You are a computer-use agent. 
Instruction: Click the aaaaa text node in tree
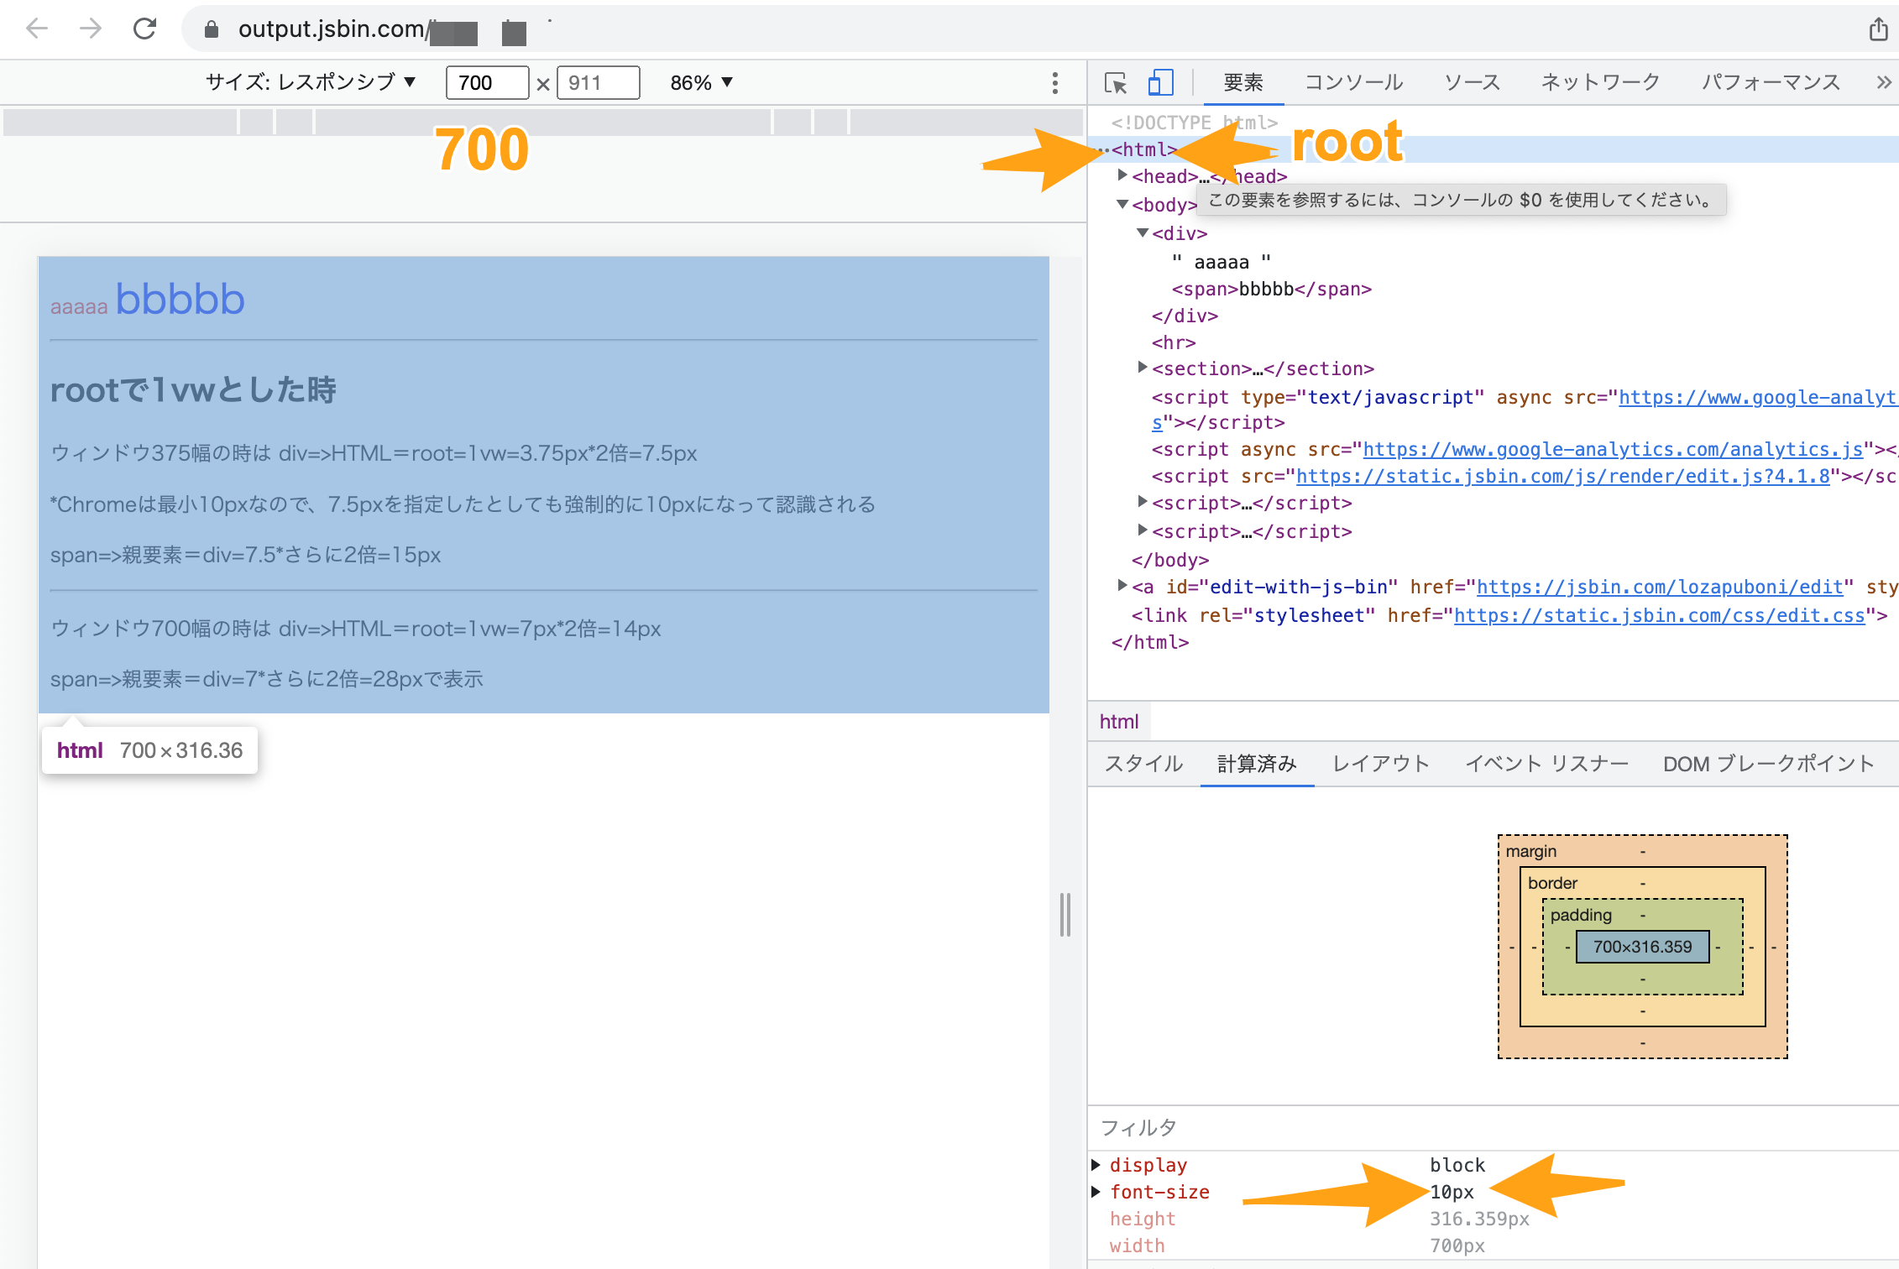point(1222,262)
